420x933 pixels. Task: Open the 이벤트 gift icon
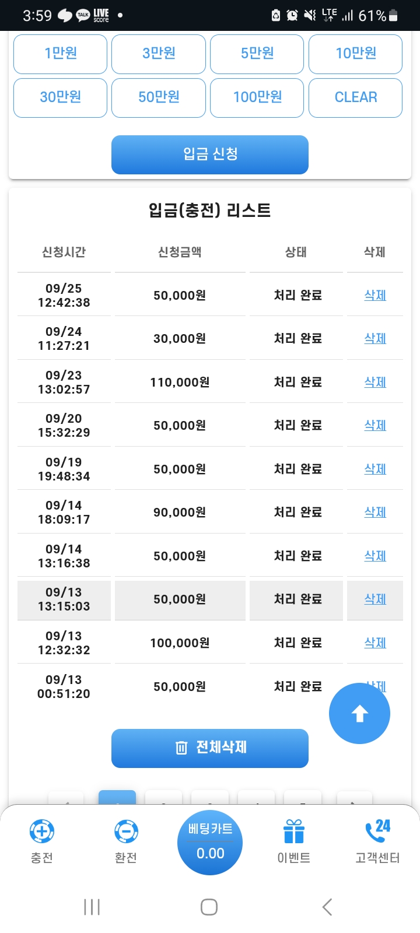293,832
